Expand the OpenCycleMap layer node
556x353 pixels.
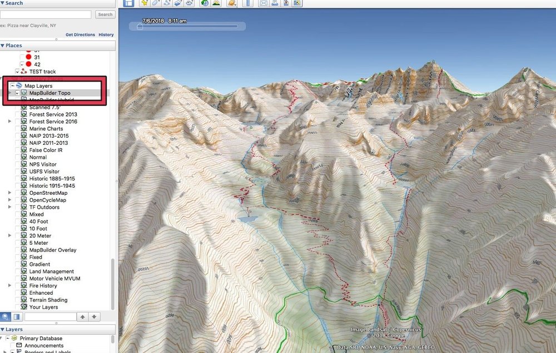click(x=9, y=200)
